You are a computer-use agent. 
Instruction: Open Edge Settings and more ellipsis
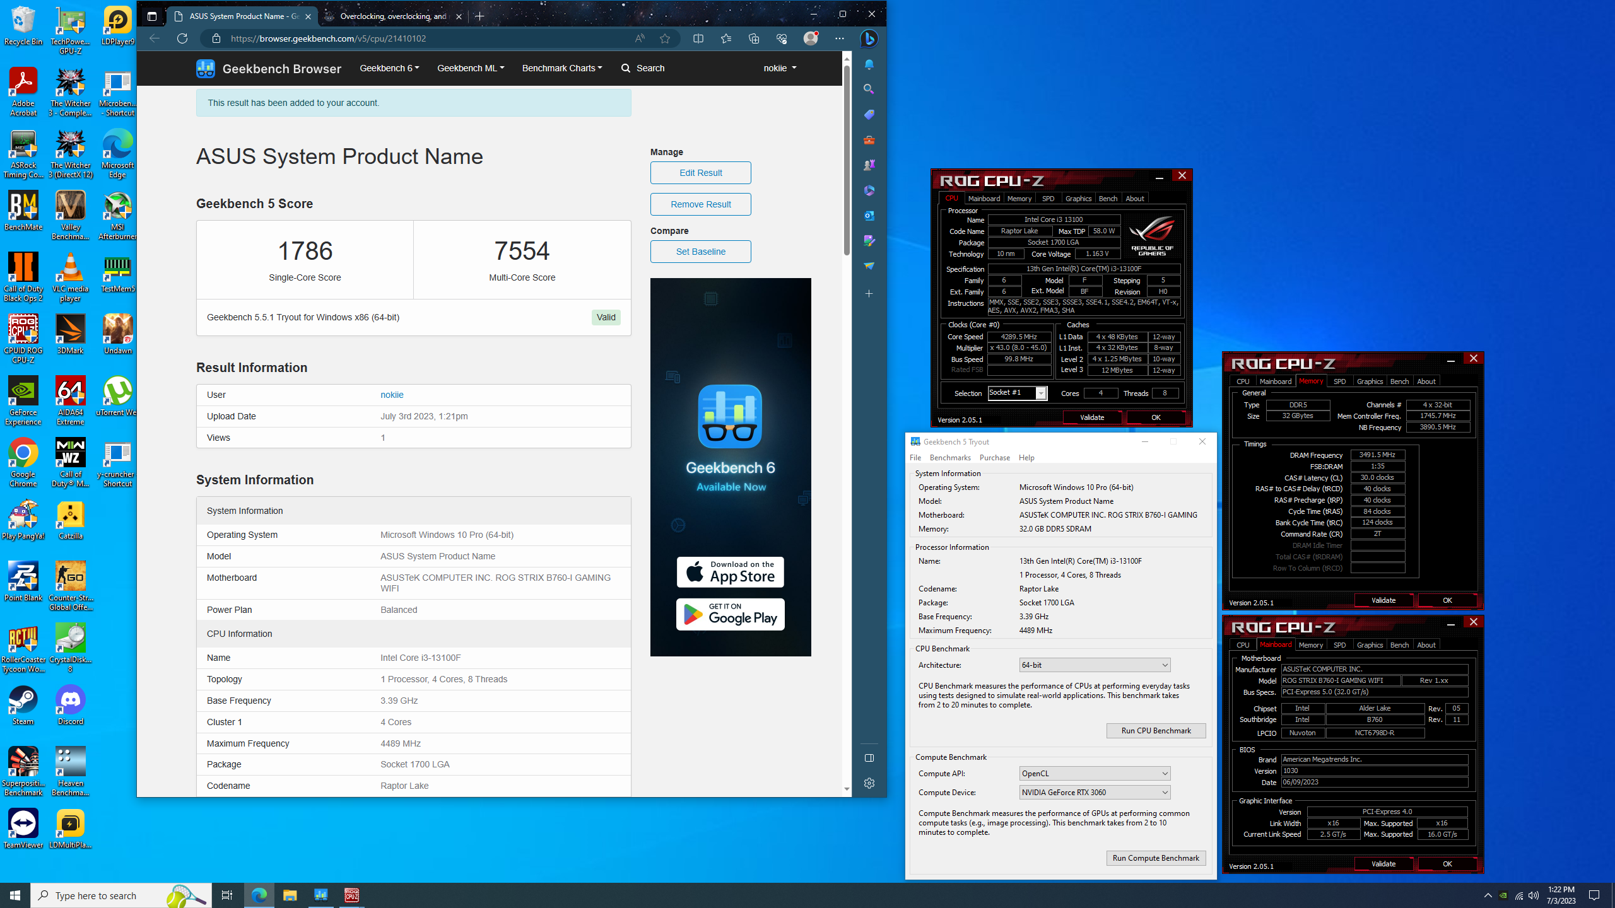pyautogui.click(x=839, y=38)
